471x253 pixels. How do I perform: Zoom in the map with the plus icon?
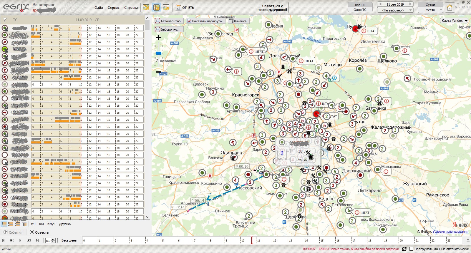click(159, 37)
